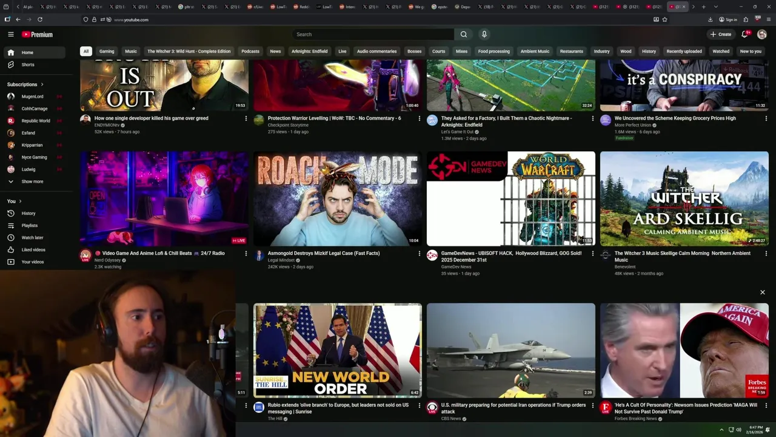Click the YouTube Premium logo
Image resolution: width=776 pixels, height=437 pixels.
(37, 35)
